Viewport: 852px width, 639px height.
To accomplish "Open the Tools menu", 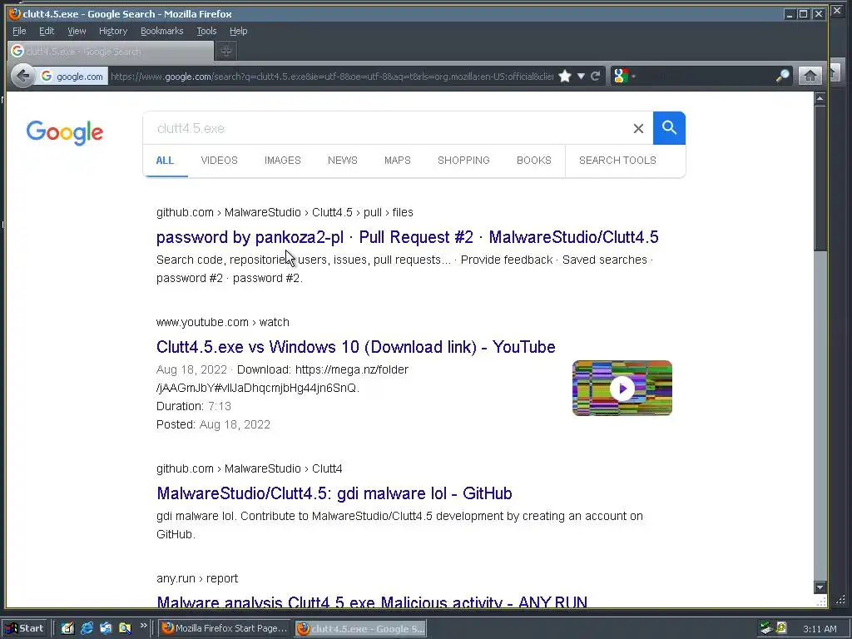I will (x=206, y=31).
